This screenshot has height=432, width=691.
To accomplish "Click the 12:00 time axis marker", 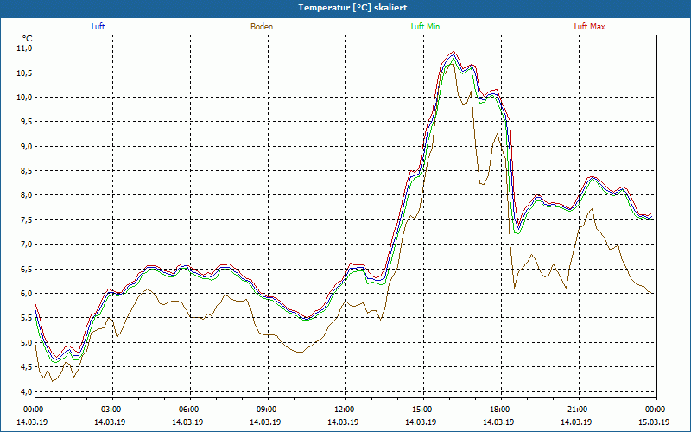I will [x=345, y=410].
